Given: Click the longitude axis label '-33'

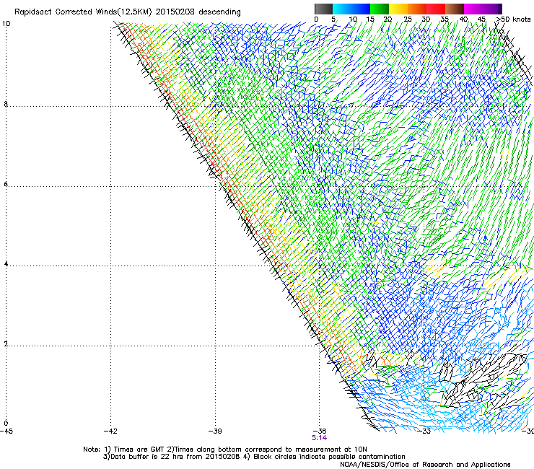Looking at the screenshot, I should point(424,431).
